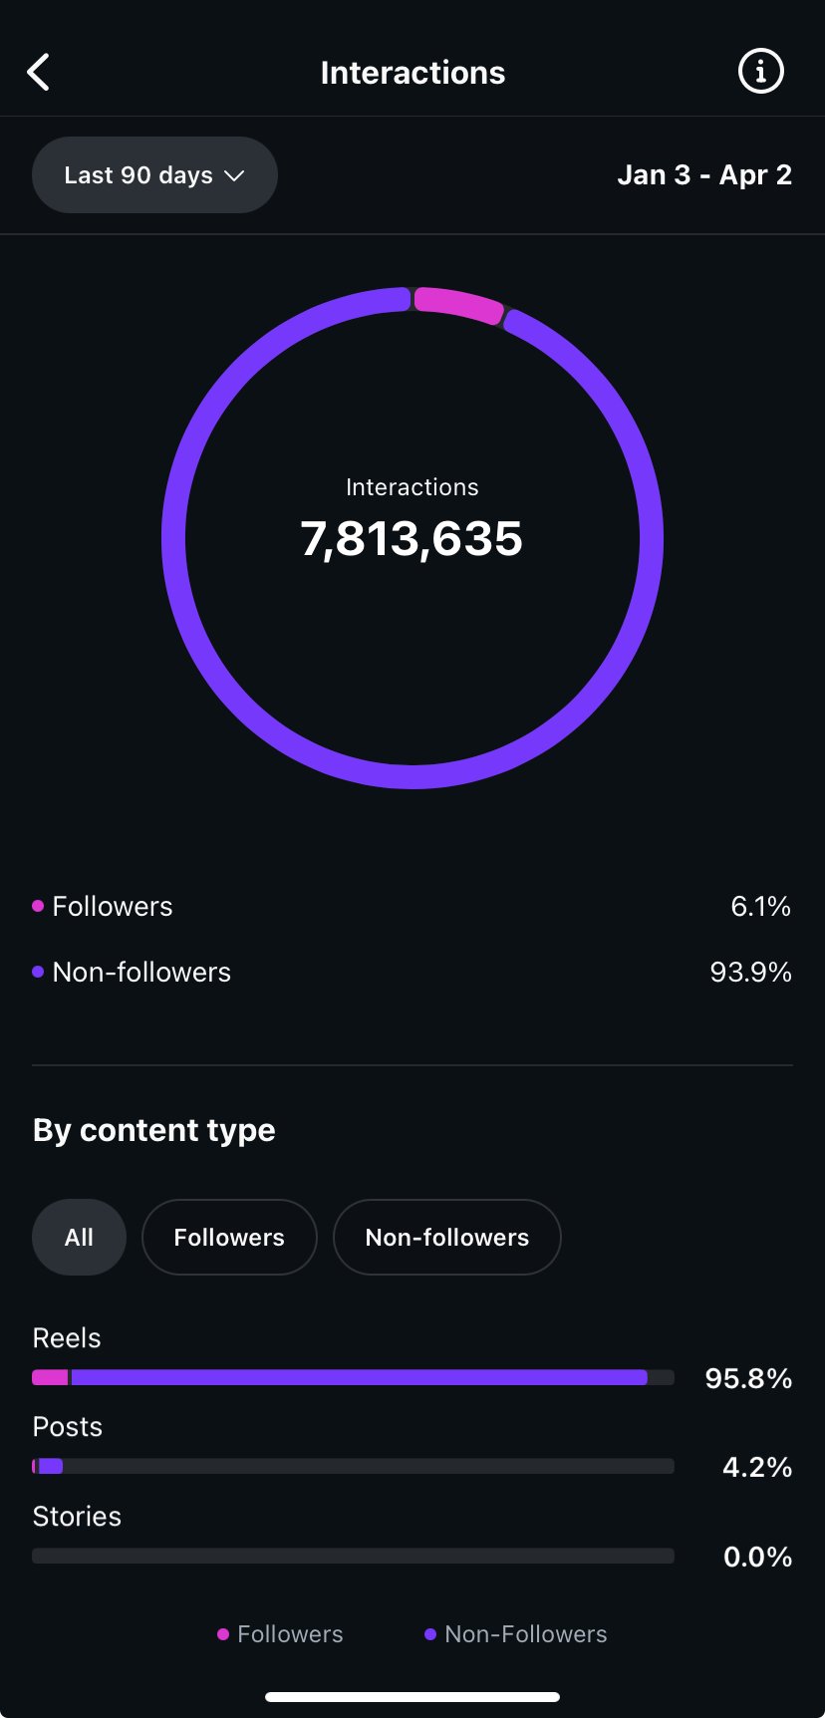The image size is (825, 1718).
Task: Open the info icon in header
Action: [760, 72]
